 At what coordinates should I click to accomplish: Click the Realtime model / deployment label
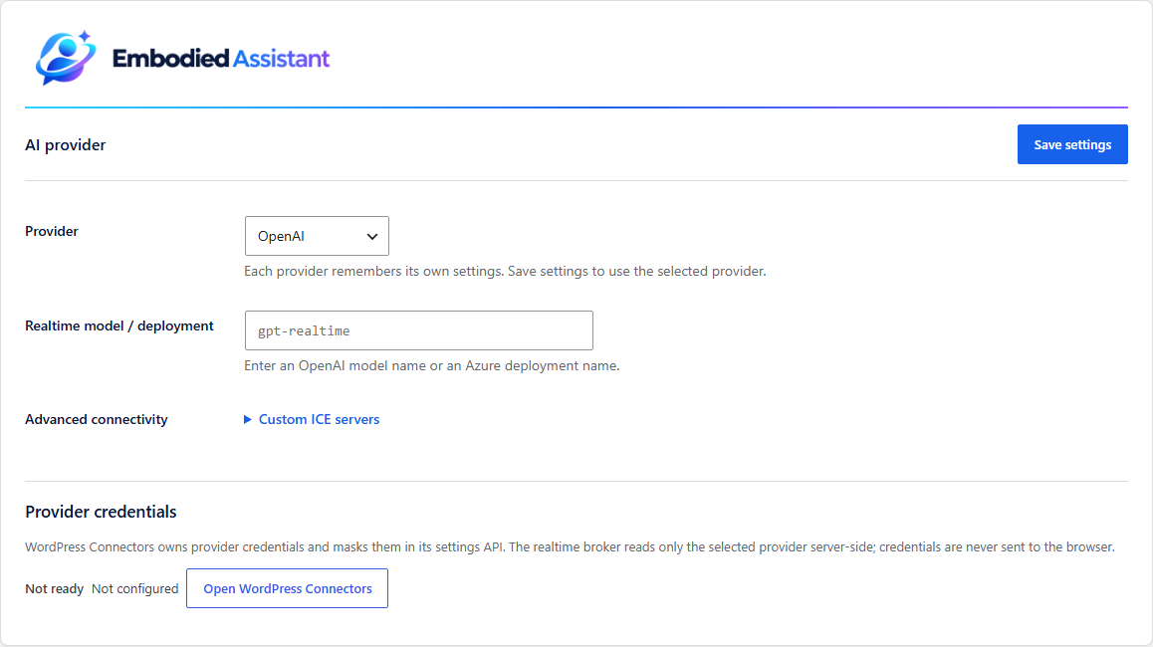(119, 325)
